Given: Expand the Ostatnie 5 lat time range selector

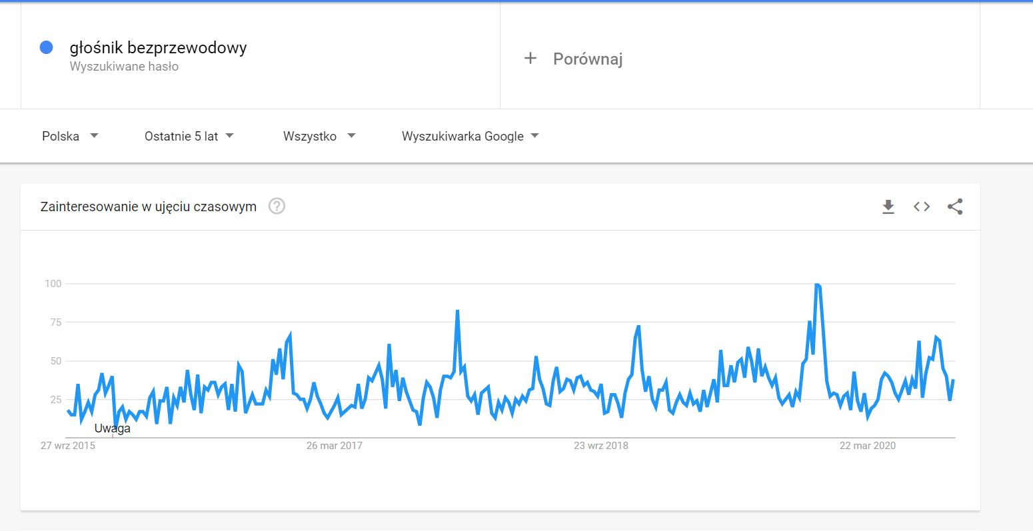Looking at the screenshot, I should 189,136.
